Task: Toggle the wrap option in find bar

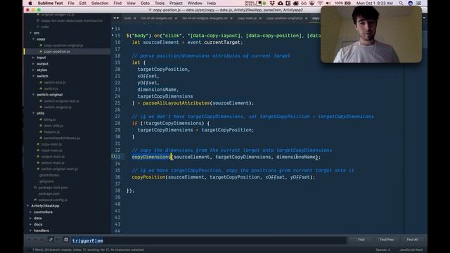Action: click(x=51, y=240)
